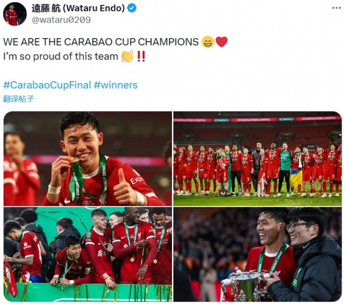
Task: Click the clapping hands emoji
Action: point(127,56)
